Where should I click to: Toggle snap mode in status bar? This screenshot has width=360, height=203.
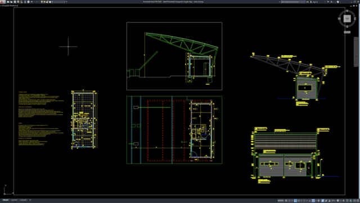[x=290, y=201]
